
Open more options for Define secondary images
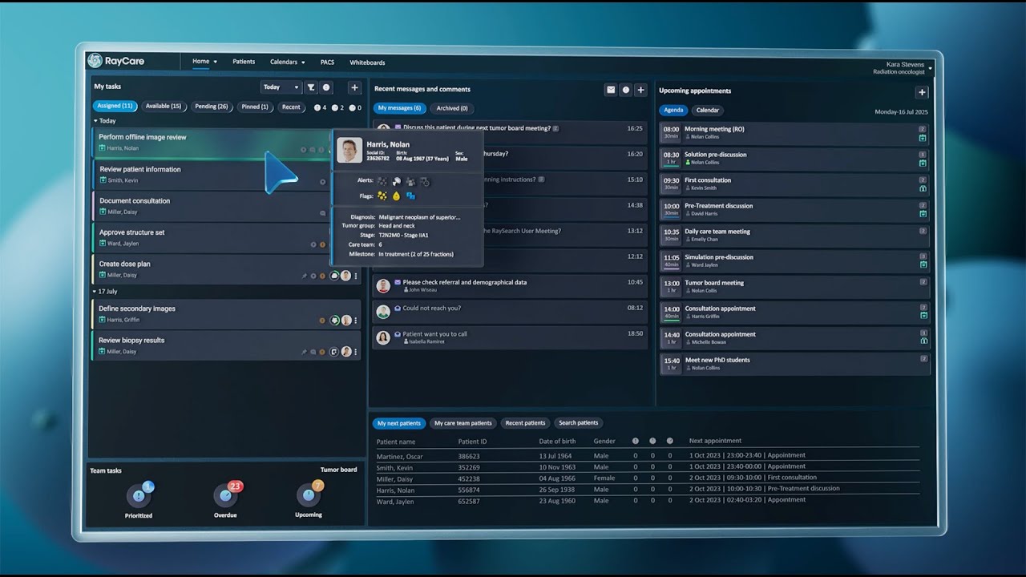pos(356,321)
